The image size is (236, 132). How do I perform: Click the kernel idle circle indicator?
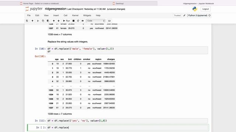pyautogui.click(x=209, y=15)
